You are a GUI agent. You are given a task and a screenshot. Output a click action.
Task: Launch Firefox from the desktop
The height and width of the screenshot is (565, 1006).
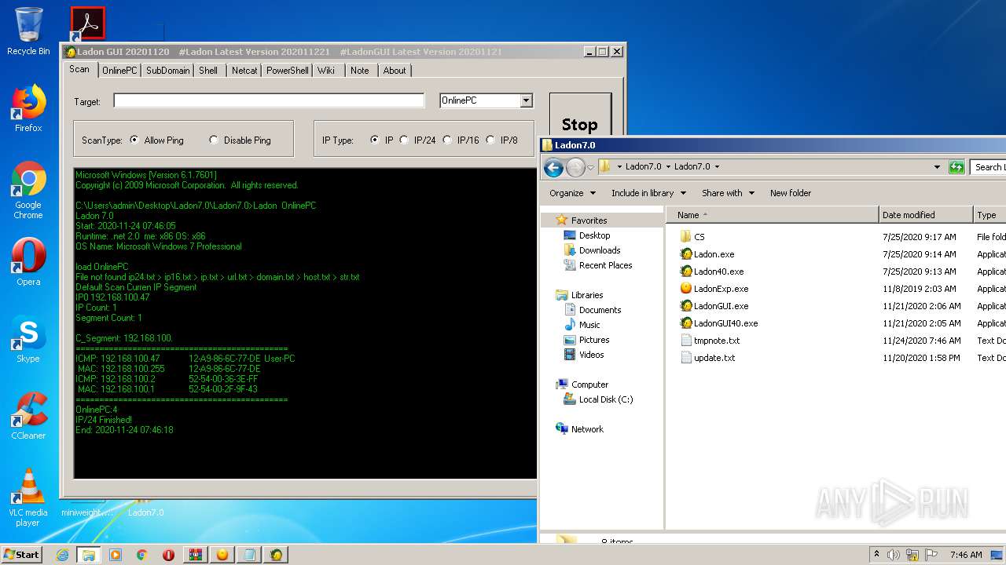point(28,108)
